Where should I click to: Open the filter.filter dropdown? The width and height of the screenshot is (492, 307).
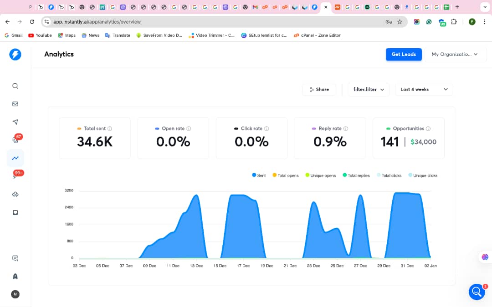point(369,90)
